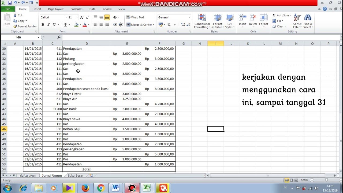343x193 pixels.
Task: Toggle align text left
Action: click(95, 25)
